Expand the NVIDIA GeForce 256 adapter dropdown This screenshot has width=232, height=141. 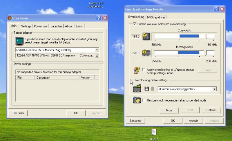(x=97, y=50)
